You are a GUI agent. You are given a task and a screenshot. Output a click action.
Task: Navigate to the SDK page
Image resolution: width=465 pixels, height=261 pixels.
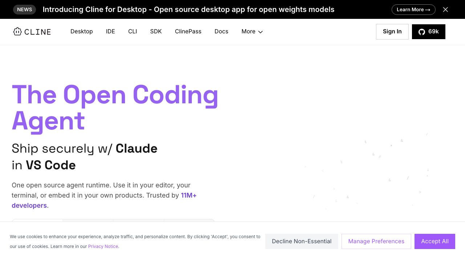click(156, 32)
